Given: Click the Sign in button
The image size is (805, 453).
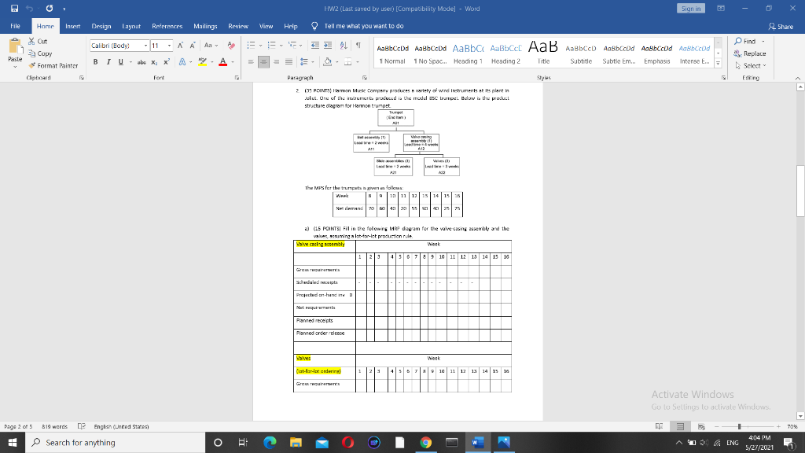Looking at the screenshot, I should pos(689,8).
